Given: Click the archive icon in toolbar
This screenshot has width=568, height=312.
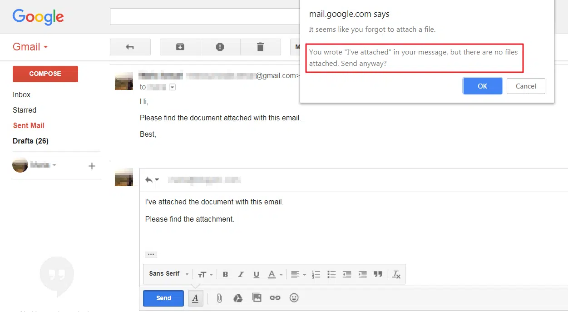Looking at the screenshot, I should 180,47.
